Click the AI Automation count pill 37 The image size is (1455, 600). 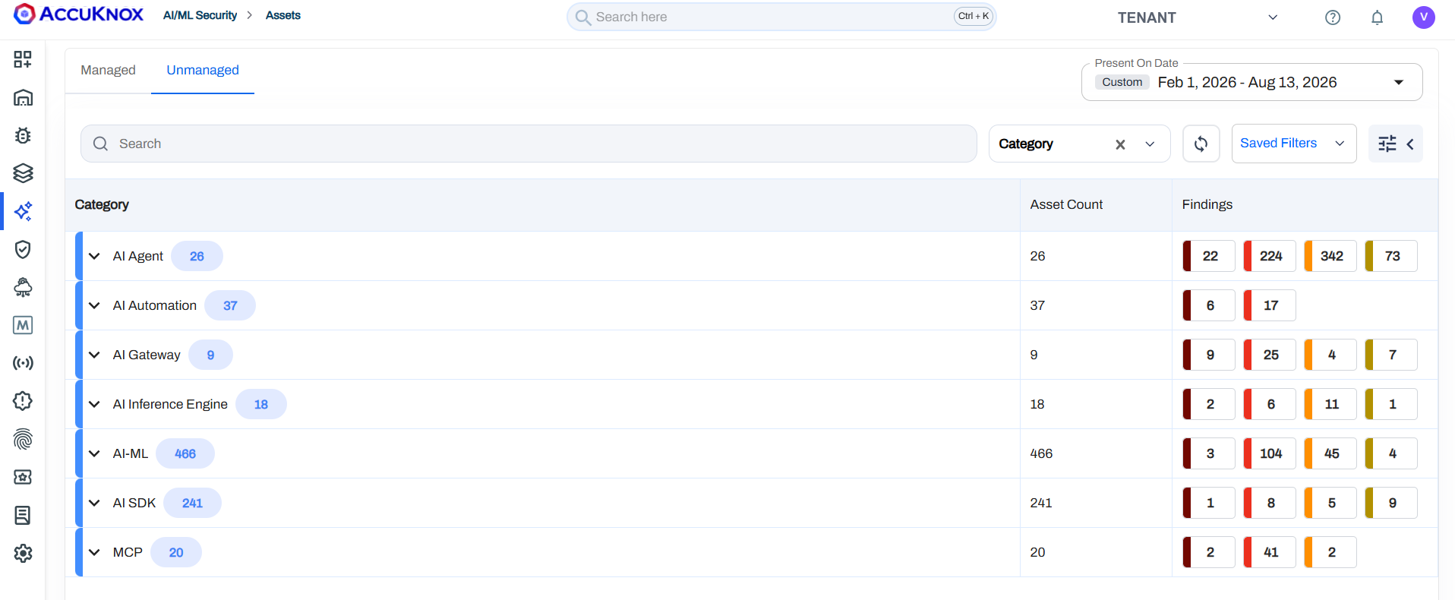click(230, 305)
